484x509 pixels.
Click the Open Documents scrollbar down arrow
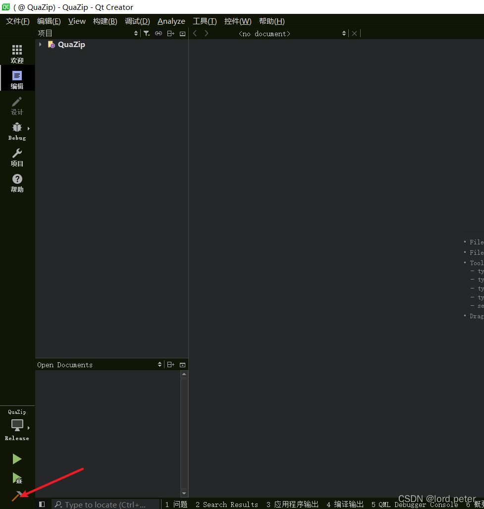tap(184, 494)
